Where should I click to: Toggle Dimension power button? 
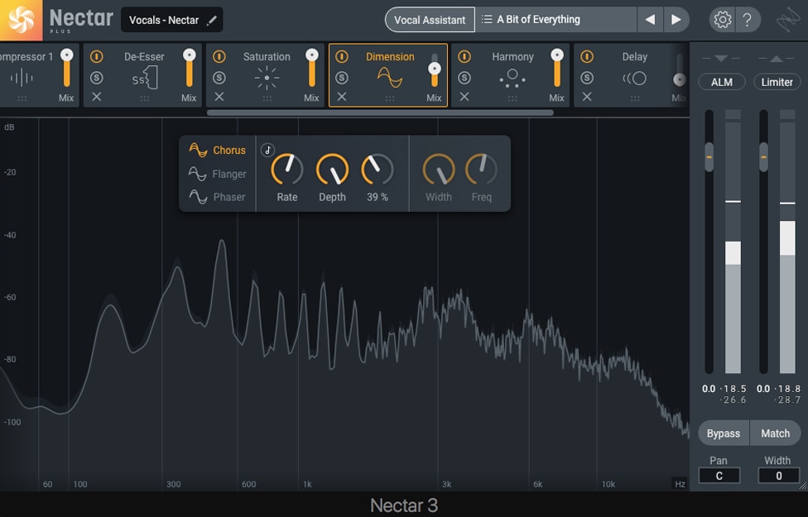pyautogui.click(x=342, y=56)
